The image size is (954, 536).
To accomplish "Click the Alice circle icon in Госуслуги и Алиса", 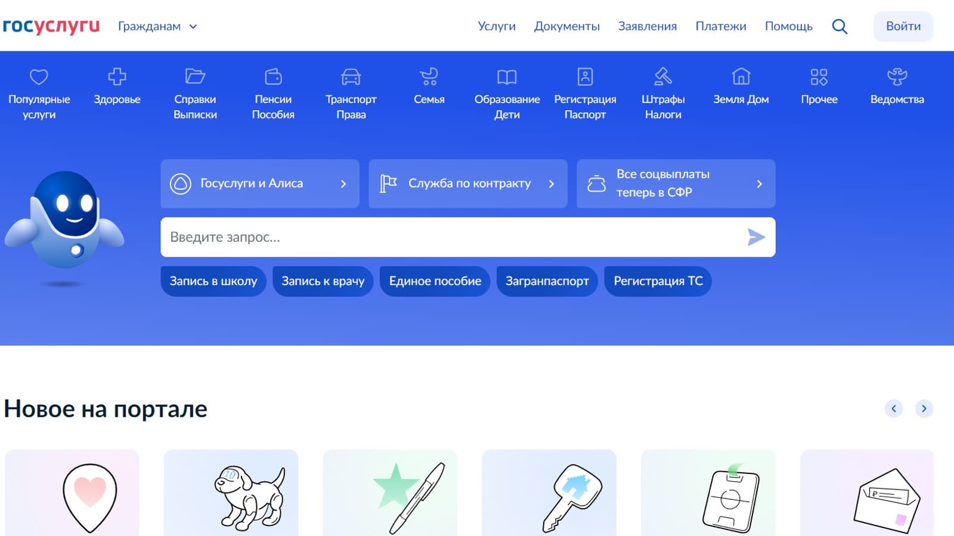I will pos(181,183).
